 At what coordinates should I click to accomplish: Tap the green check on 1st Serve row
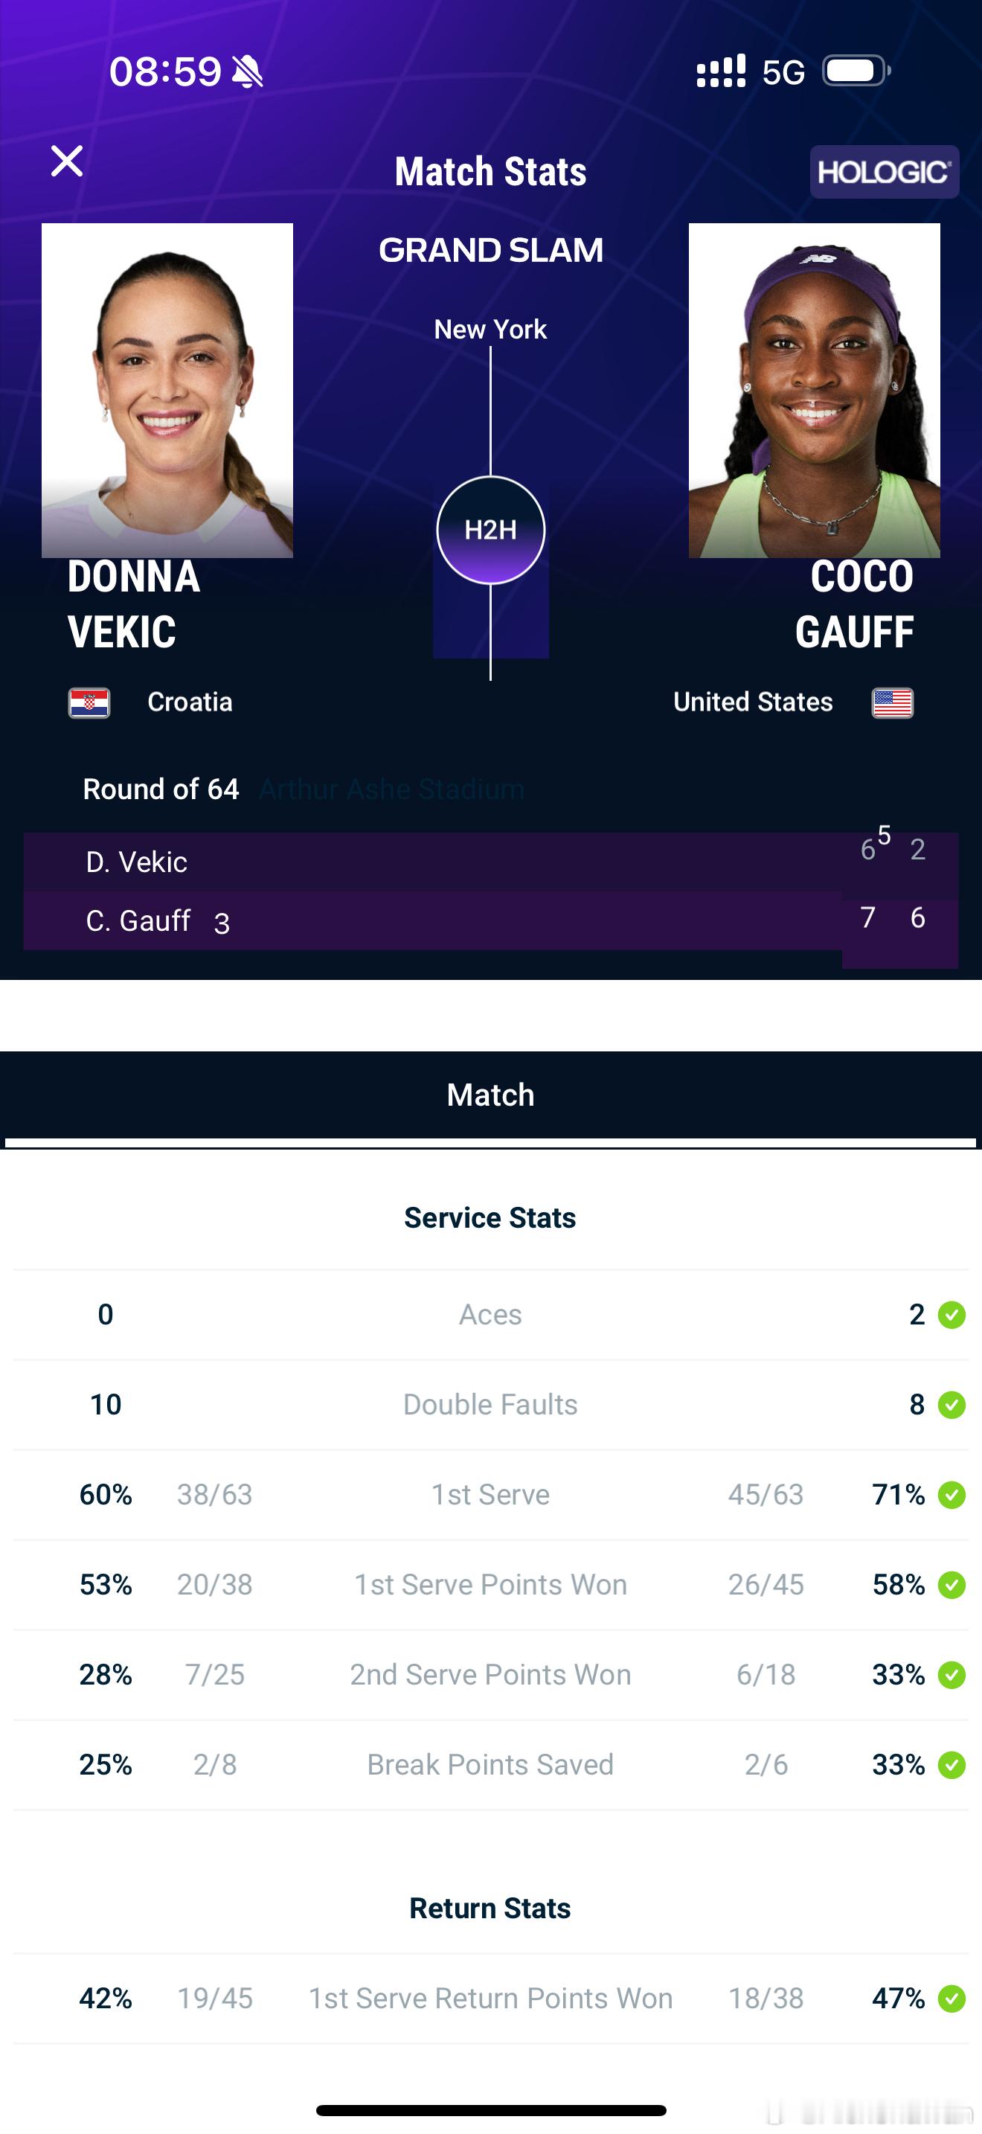[951, 1494]
